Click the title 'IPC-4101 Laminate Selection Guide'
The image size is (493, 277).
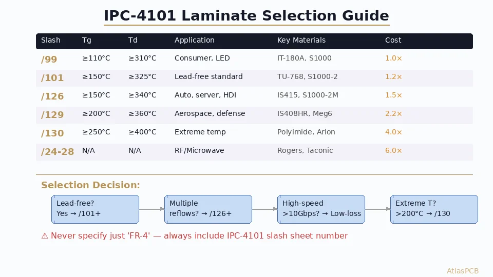246,16
